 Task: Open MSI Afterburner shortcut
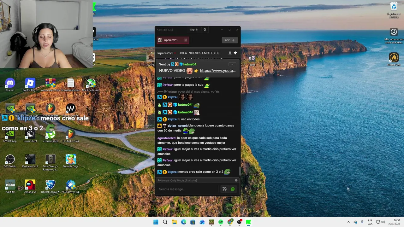click(x=91, y=85)
